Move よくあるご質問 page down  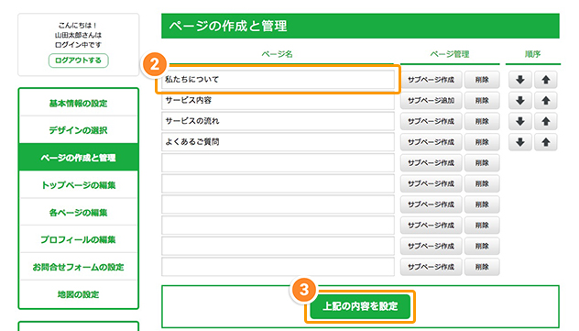click(x=520, y=142)
